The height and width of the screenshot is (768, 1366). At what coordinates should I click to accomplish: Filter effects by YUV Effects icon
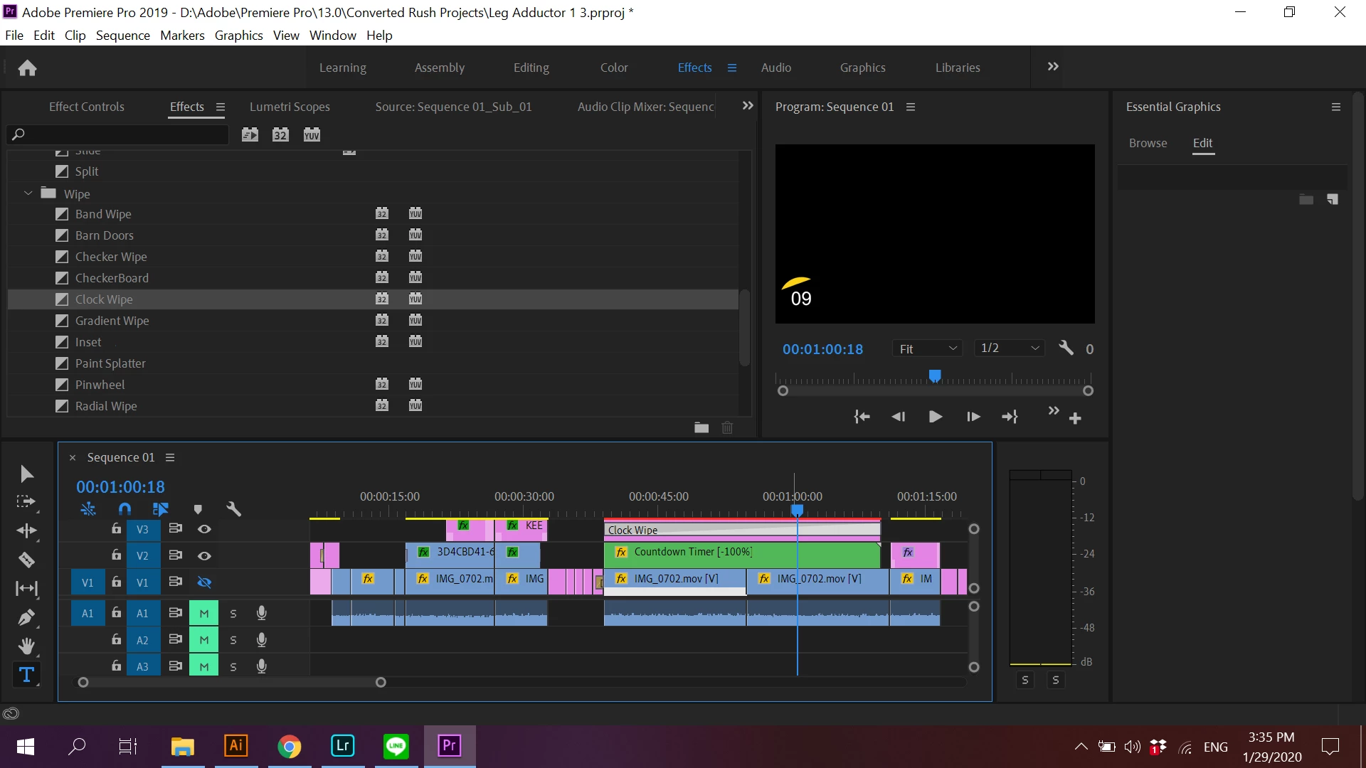[312, 134]
